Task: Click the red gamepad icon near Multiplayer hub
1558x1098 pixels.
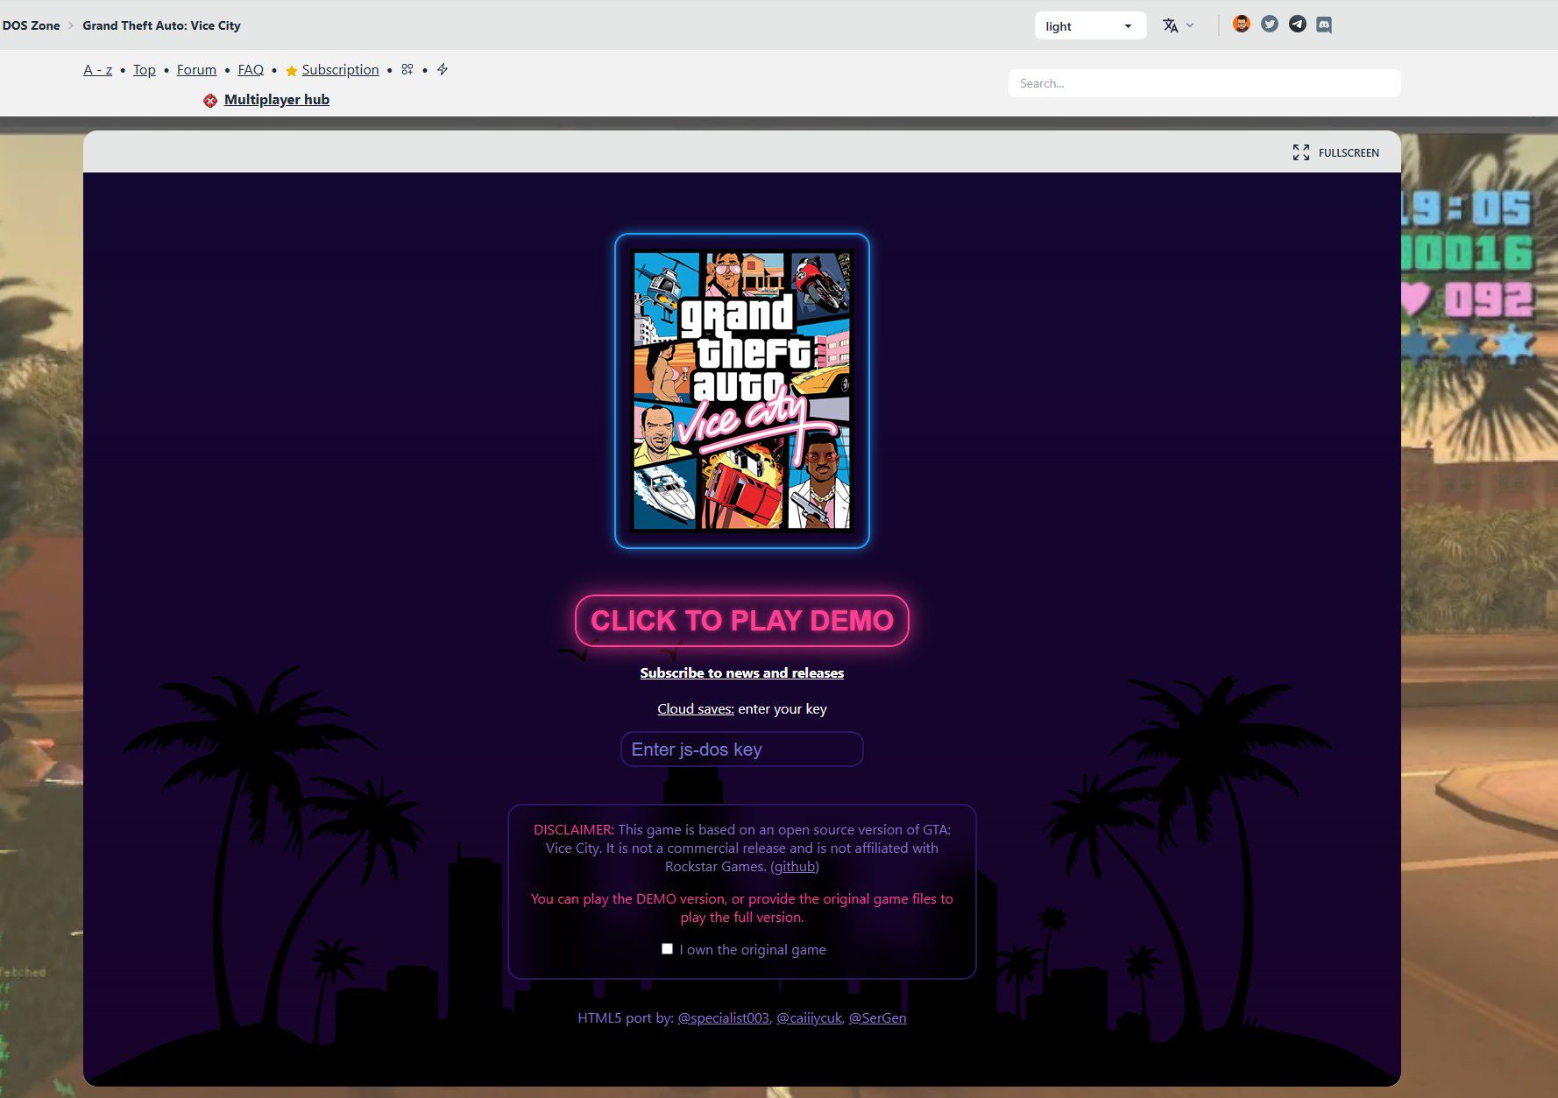Action: pos(209,100)
